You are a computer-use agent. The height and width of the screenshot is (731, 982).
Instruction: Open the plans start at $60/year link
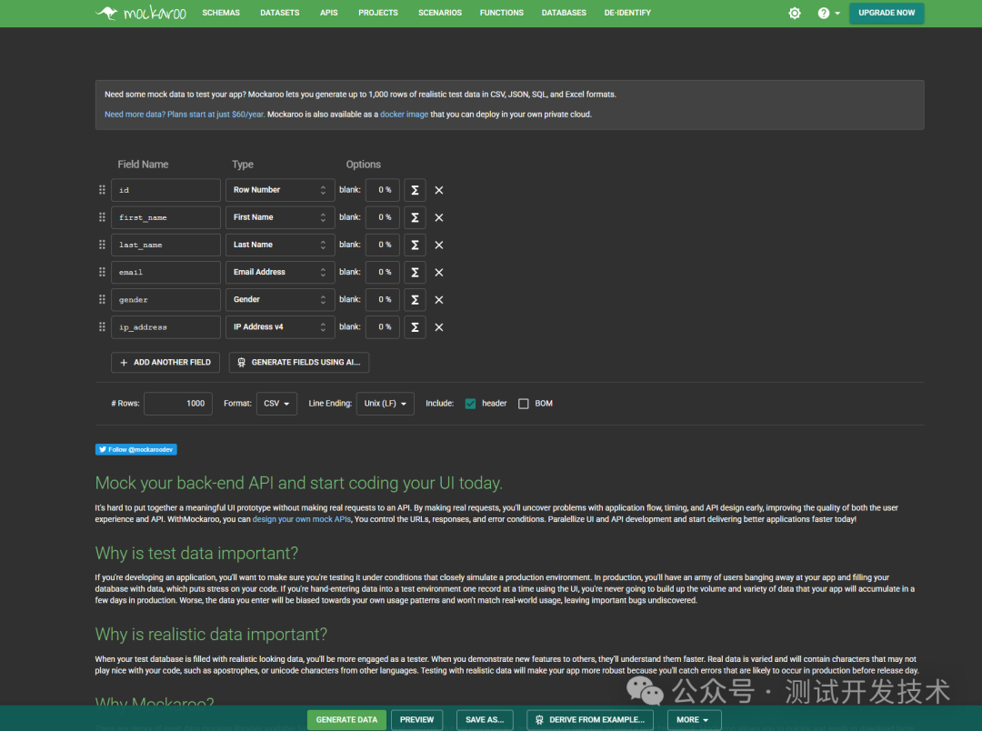point(184,114)
